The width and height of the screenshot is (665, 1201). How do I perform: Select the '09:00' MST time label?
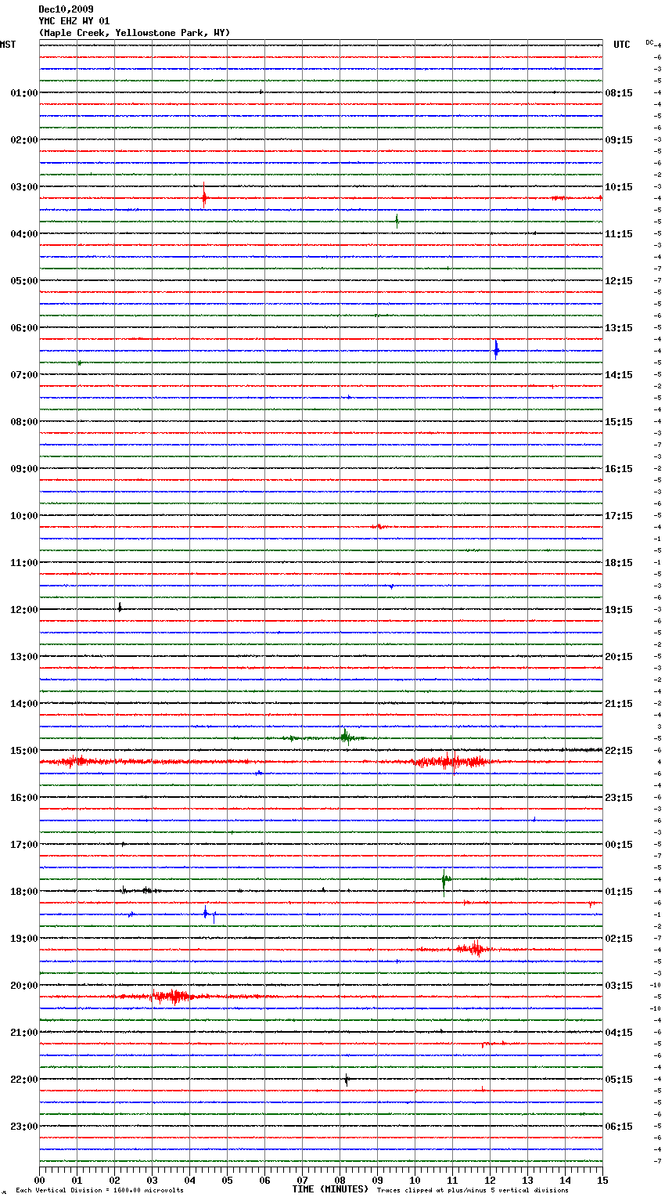coord(24,469)
